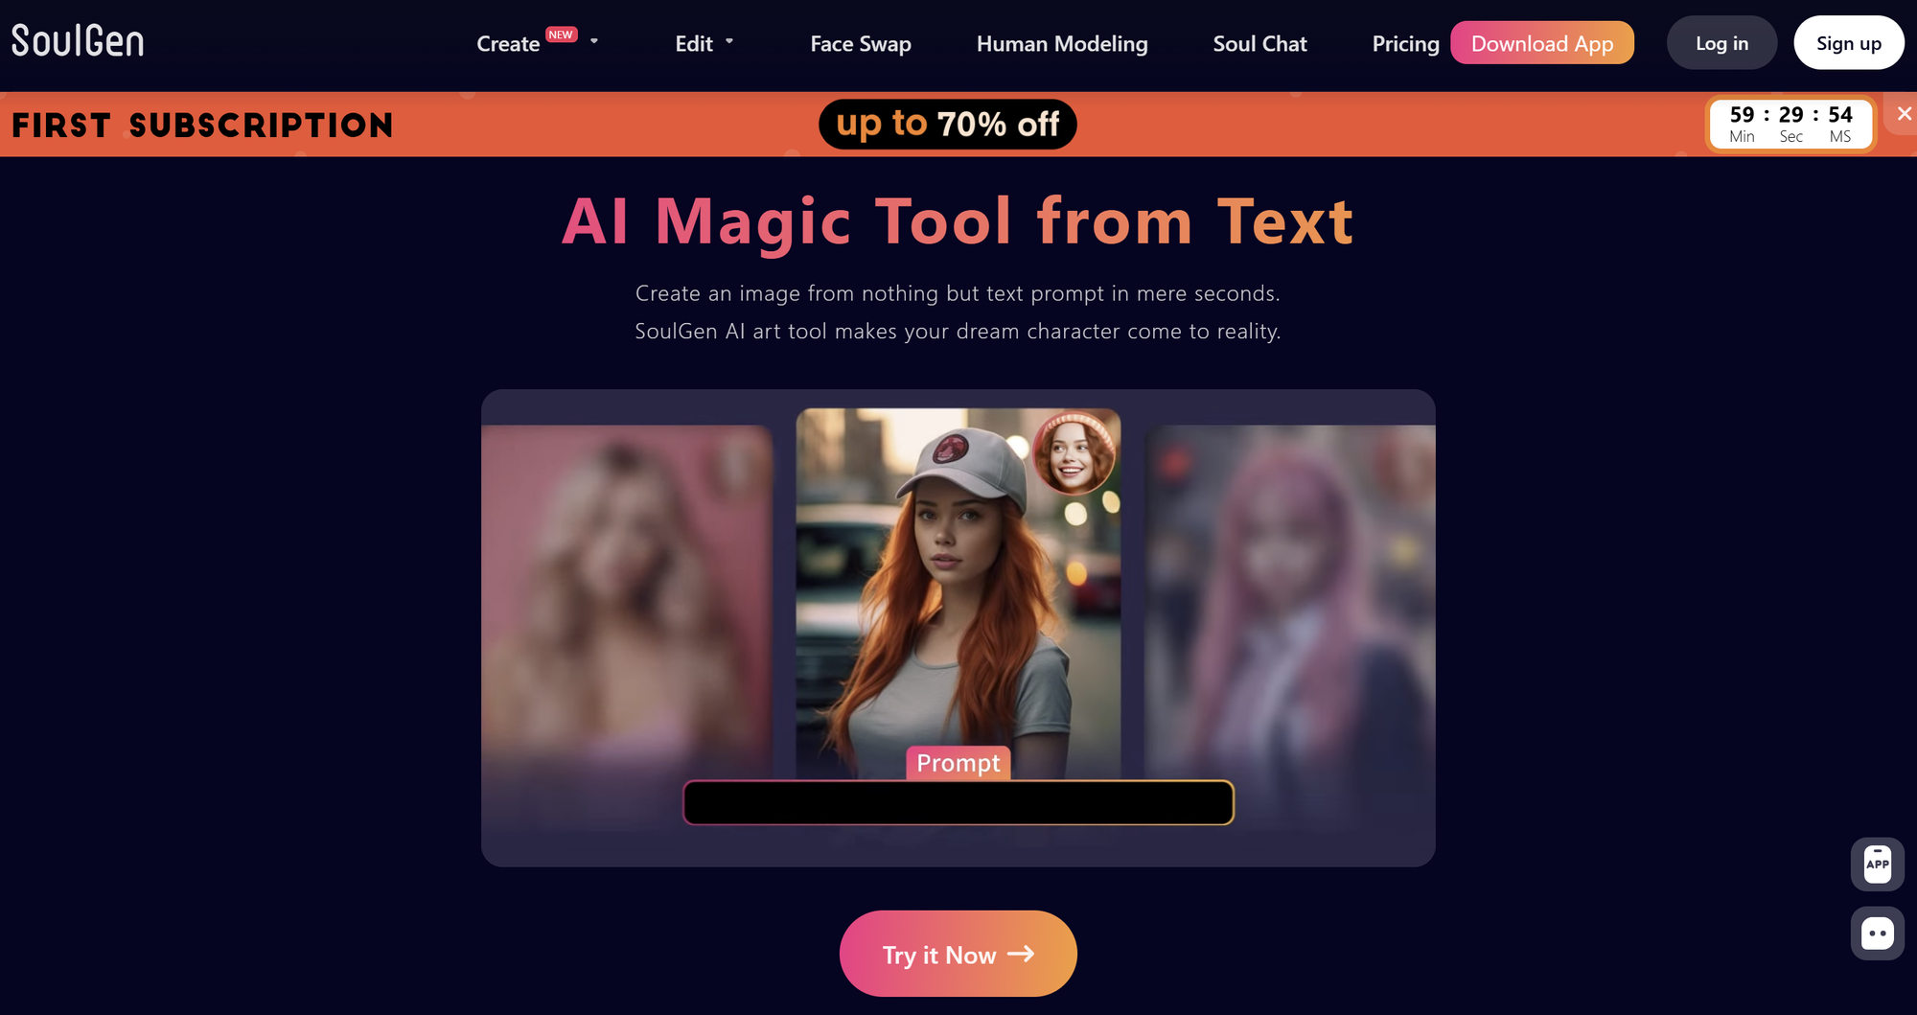Screen dimensions: 1917x1015
Task: Click the Download App button
Action: point(1542,43)
